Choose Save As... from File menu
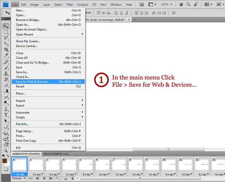 pyautogui.click(x=48, y=72)
